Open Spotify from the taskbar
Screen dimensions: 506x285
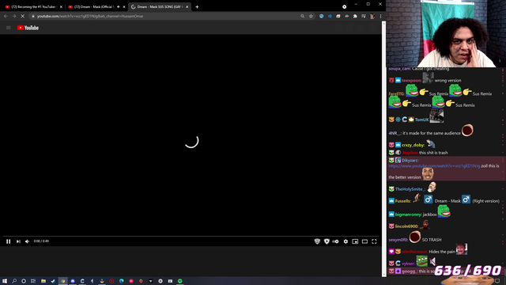[180, 281]
